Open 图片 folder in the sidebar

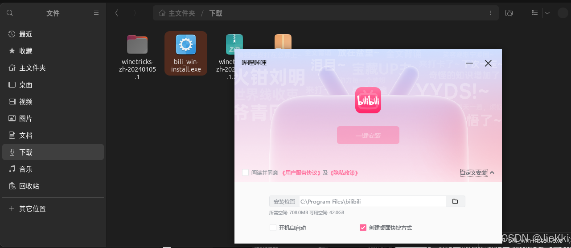pyautogui.click(x=53, y=119)
